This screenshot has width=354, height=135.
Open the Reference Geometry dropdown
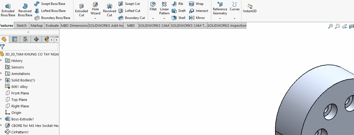coord(220,19)
